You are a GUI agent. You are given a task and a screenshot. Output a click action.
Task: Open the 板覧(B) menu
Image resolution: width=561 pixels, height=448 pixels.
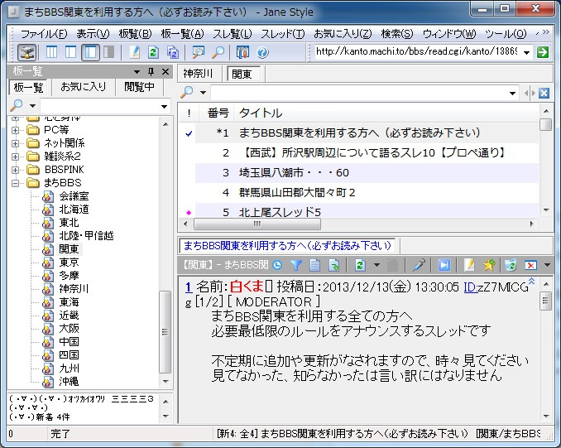pyautogui.click(x=135, y=34)
